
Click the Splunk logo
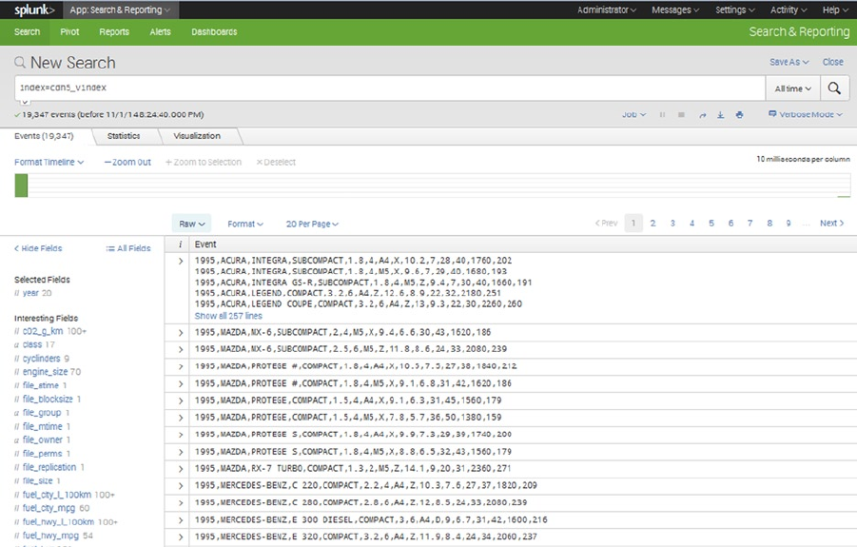pyautogui.click(x=34, y=10)
